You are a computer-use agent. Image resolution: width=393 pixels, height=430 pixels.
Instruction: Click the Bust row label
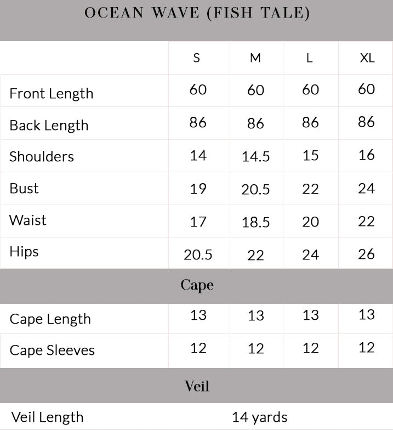tap(24, 188)
